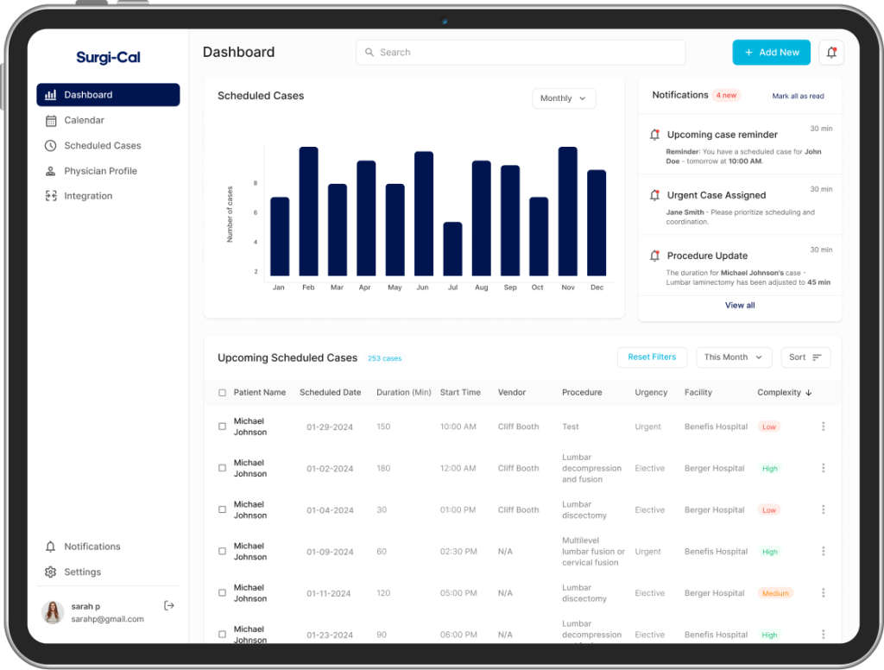Tick the select-all checkbox in the table header
This screenshot has height=670, width=884.
pos(222,393)
